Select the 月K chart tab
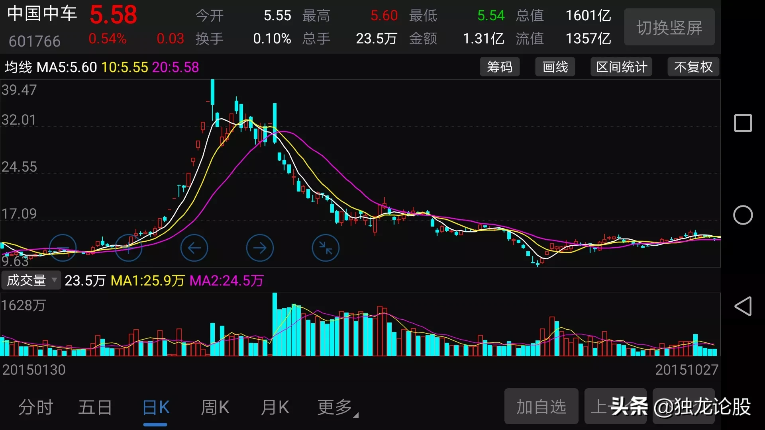 click(275, 407)
